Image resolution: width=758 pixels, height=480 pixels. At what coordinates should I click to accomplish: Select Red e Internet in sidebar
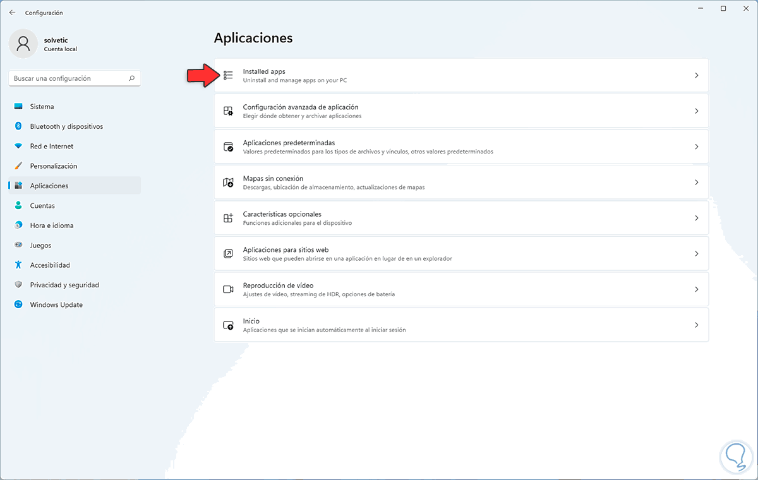click(52, 146)
